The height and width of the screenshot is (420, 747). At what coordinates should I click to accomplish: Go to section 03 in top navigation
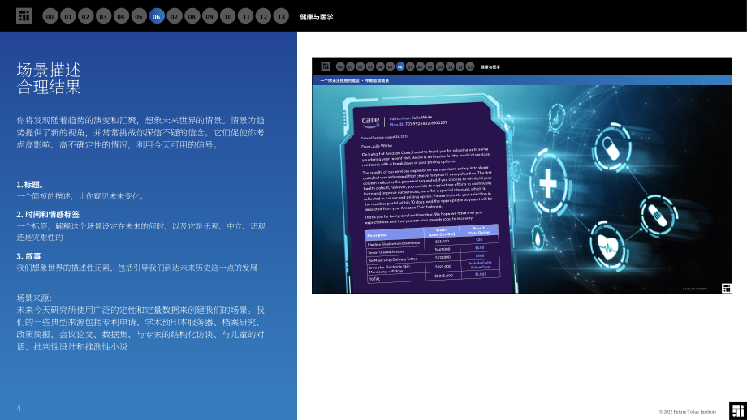click(103, 16)
